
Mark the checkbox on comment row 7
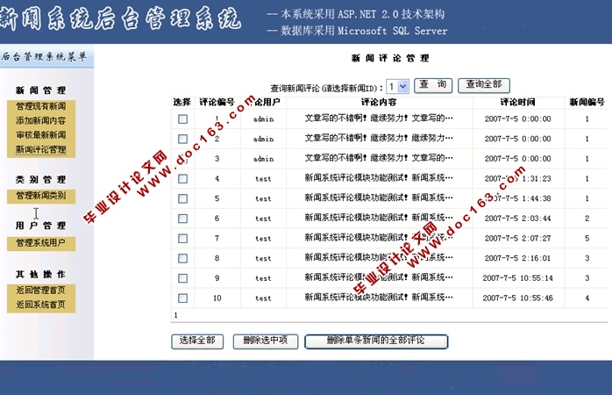point(182,239)
